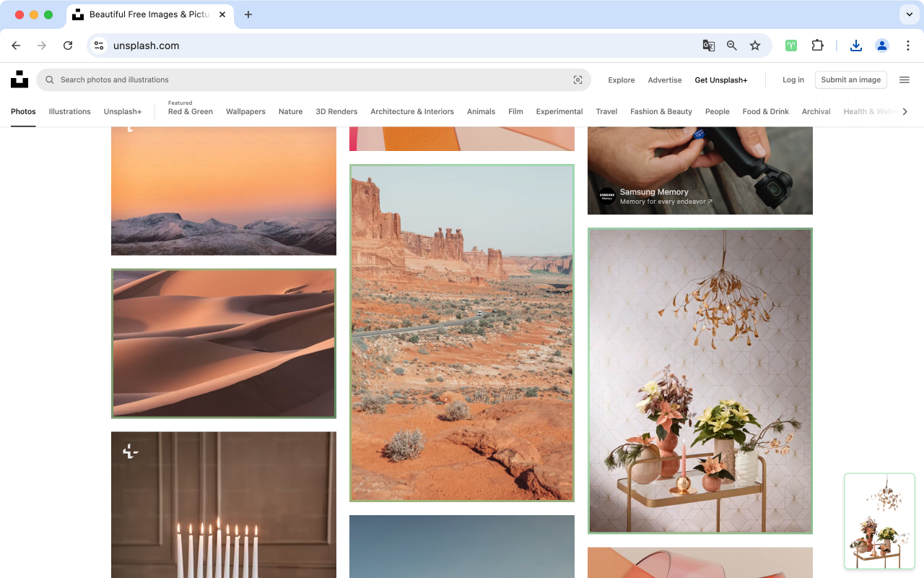Open the sand dunes desert photo

(x=224, y=344)
